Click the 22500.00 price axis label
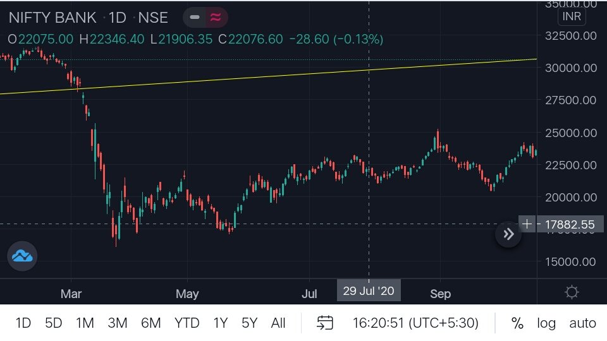This screenshot has height=341, width=607. 570,165
